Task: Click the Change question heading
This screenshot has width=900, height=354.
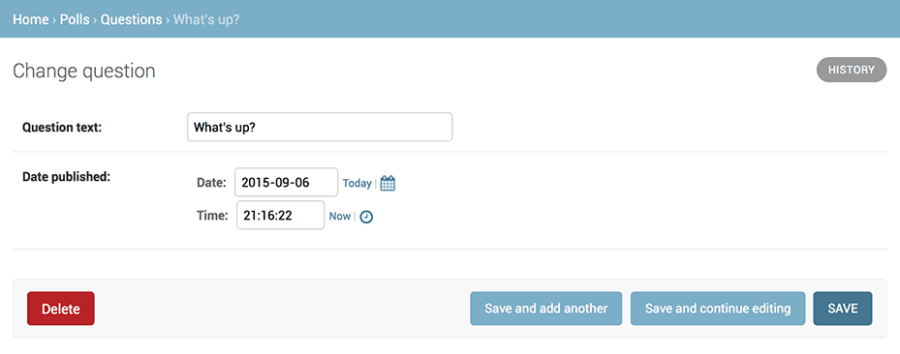Action: coord(84,71)
